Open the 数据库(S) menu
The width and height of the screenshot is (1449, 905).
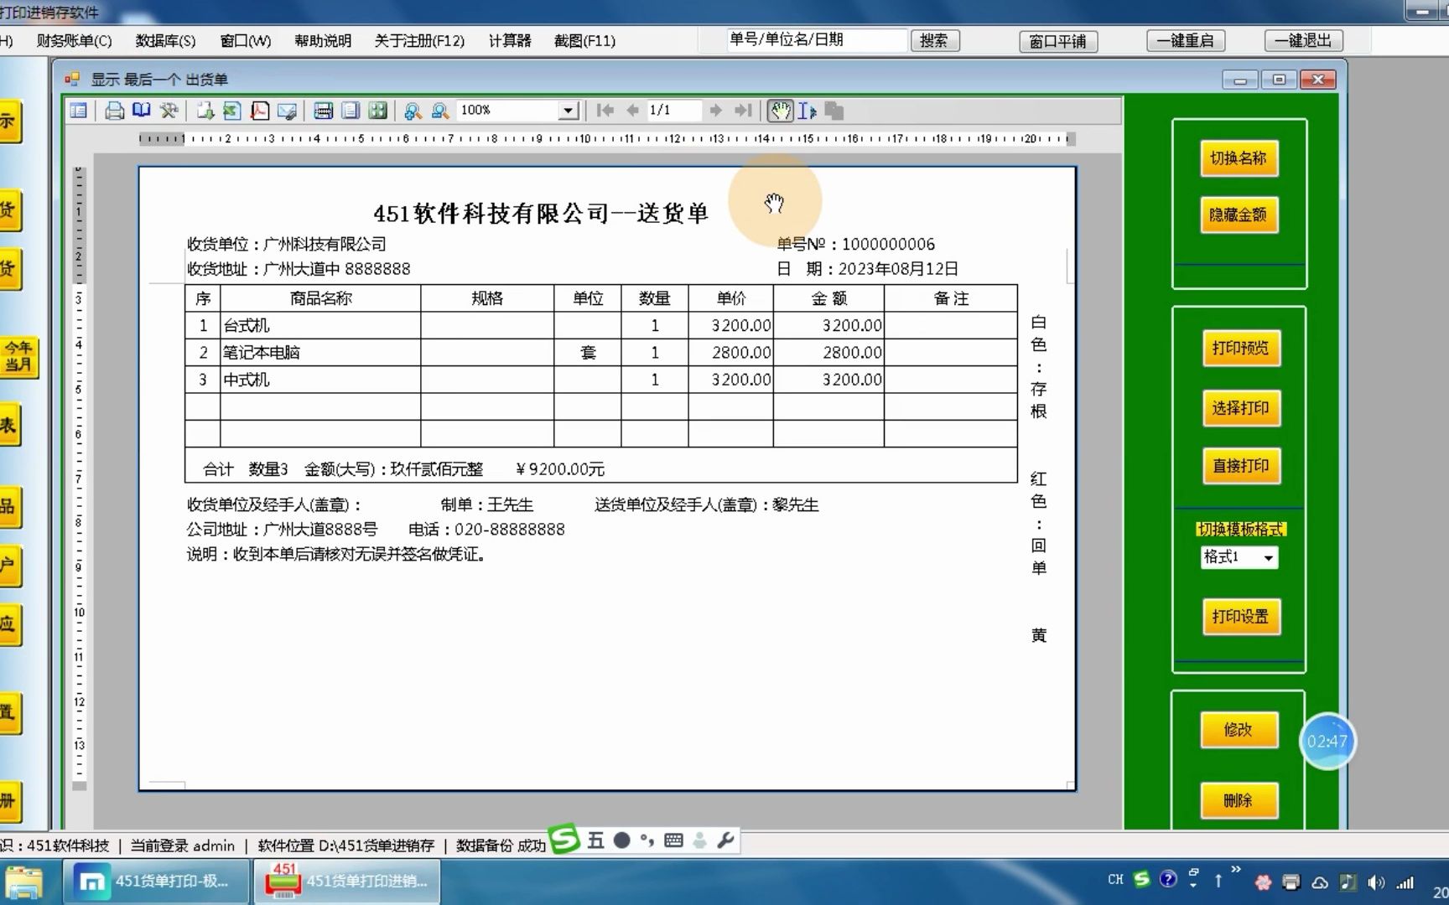click(x=164, y=40)
